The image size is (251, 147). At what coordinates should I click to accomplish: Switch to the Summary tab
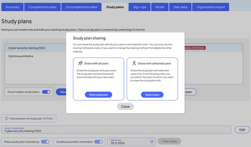point(12,7)
